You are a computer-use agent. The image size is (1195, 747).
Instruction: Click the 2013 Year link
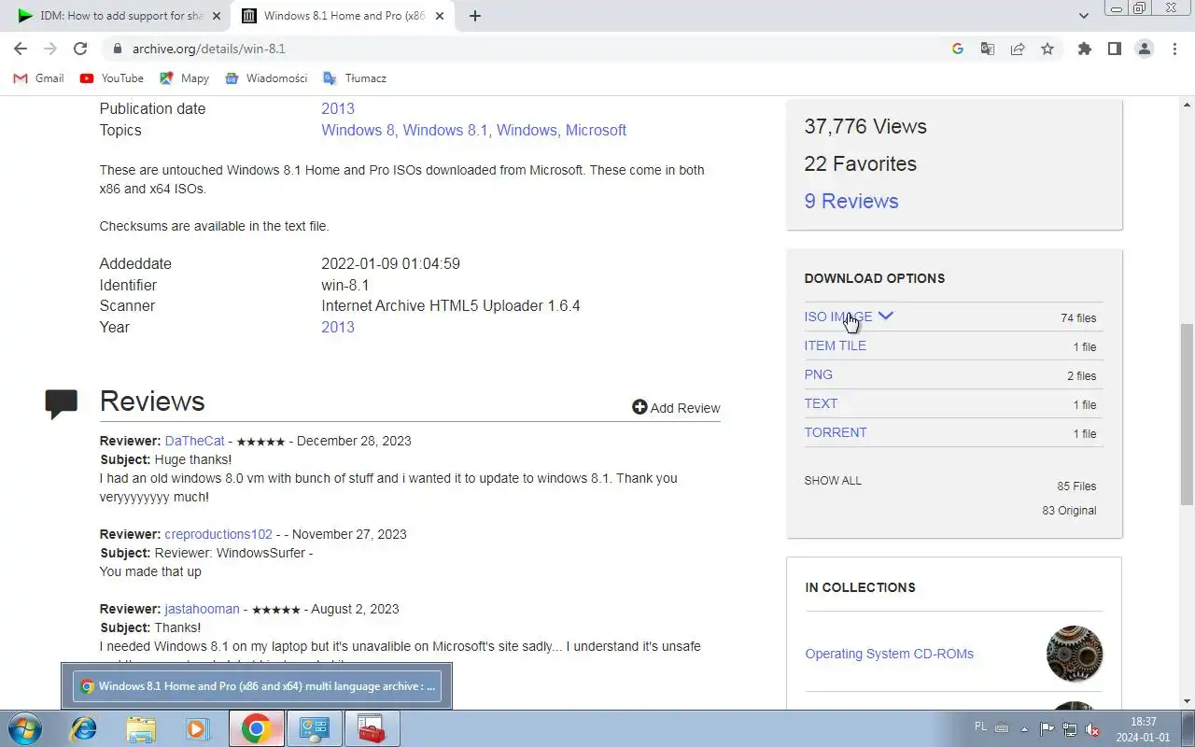(338, 327)
